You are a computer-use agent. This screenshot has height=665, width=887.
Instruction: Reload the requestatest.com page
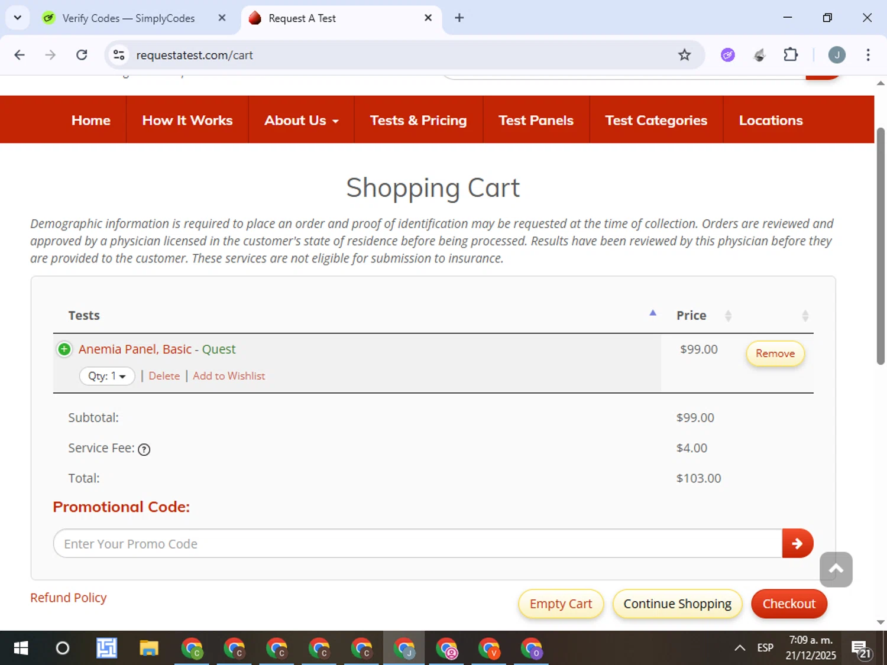click(x=82, y=55)
